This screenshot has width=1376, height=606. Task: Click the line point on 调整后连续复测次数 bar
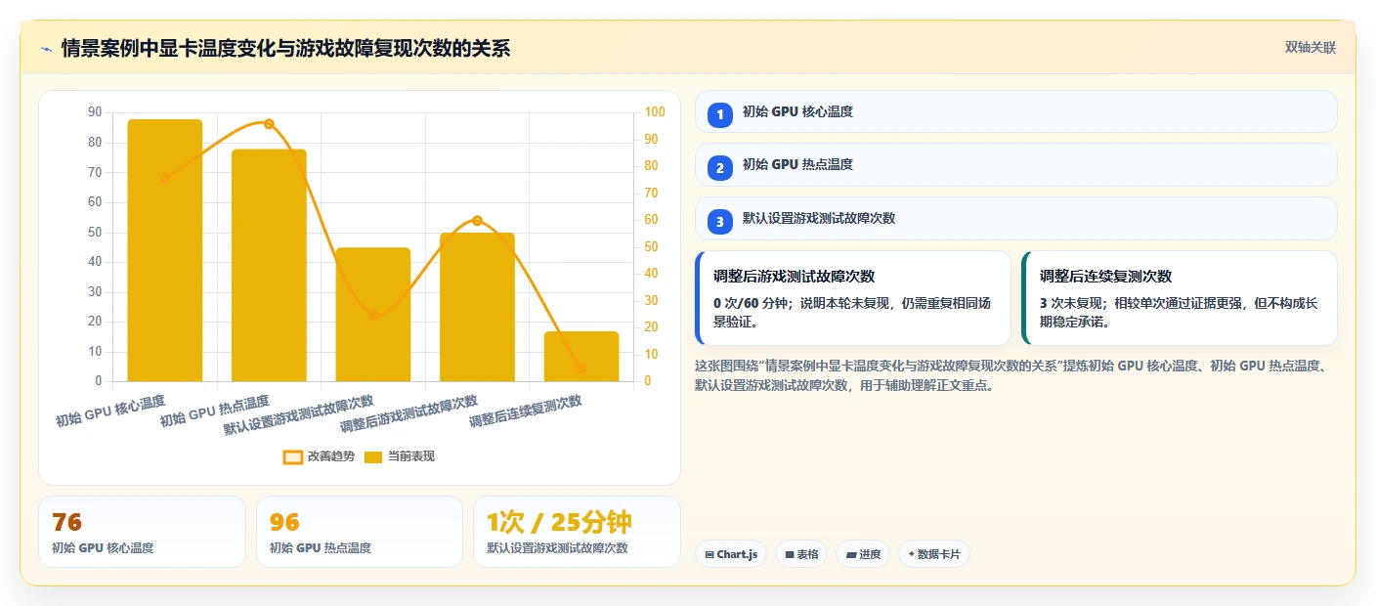point(581,368)
